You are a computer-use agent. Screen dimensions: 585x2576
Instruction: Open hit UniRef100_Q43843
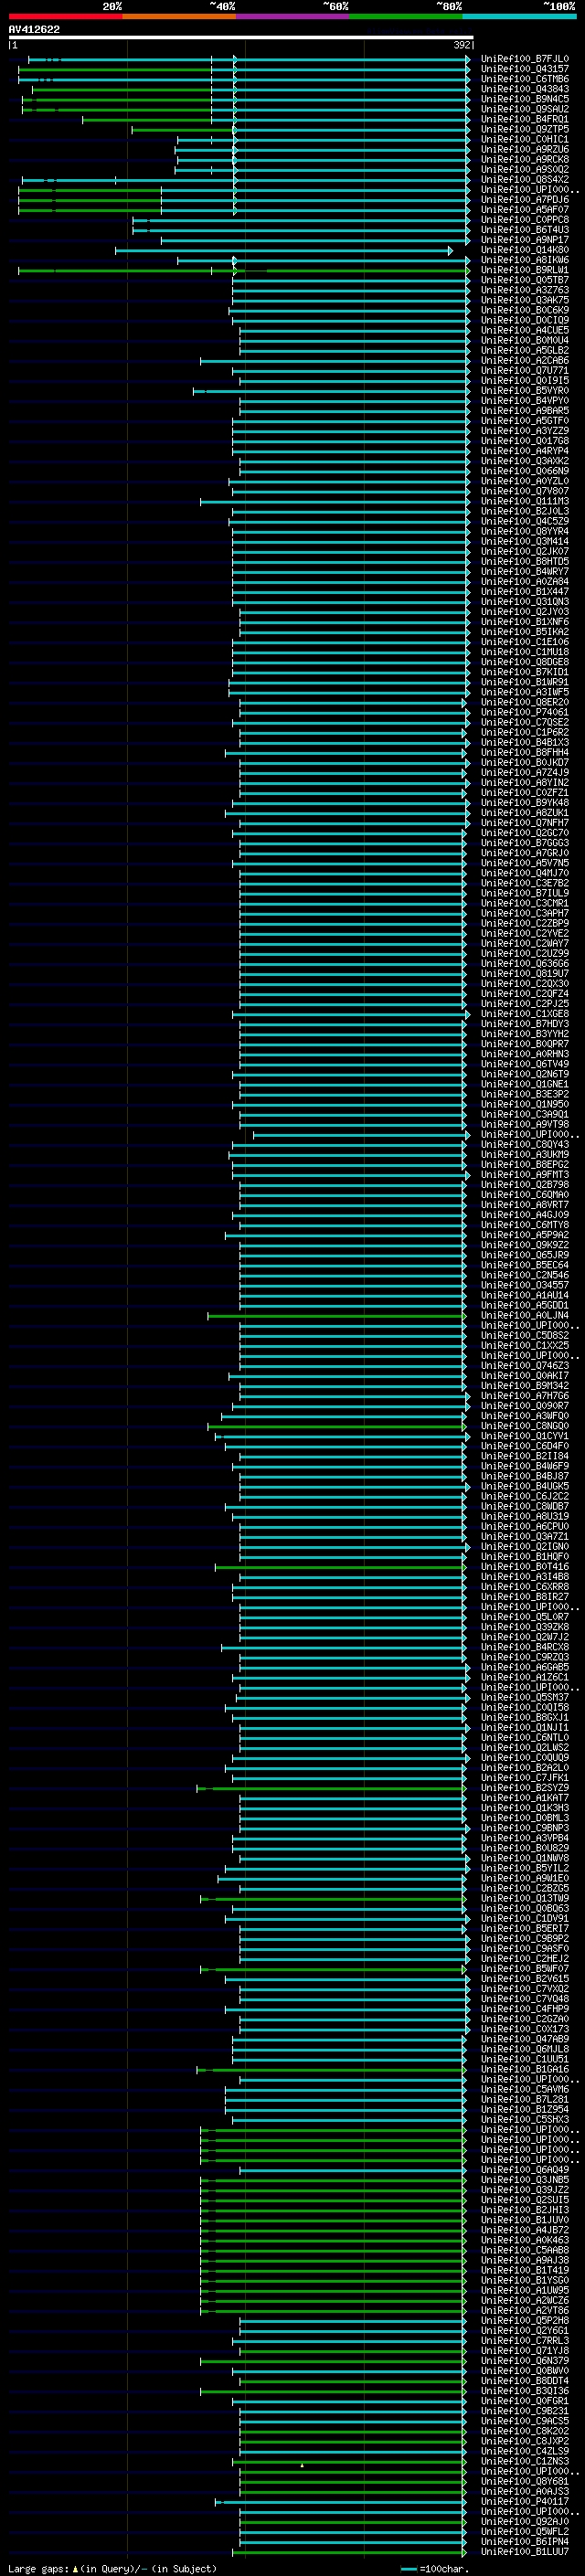point(524,89)
